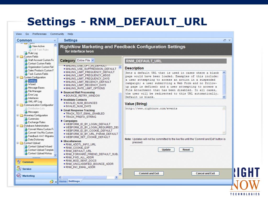The height and width of the screenshot is (201, 268).
Task: Click the Task Custom Fields icon
Action: click(x=26, y=74)
